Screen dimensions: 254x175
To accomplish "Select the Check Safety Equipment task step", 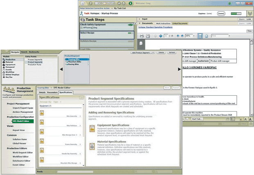I will coord(107,27).
